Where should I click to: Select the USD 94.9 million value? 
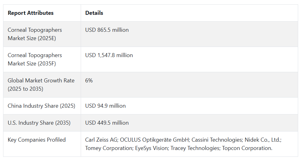click(105, 106)
